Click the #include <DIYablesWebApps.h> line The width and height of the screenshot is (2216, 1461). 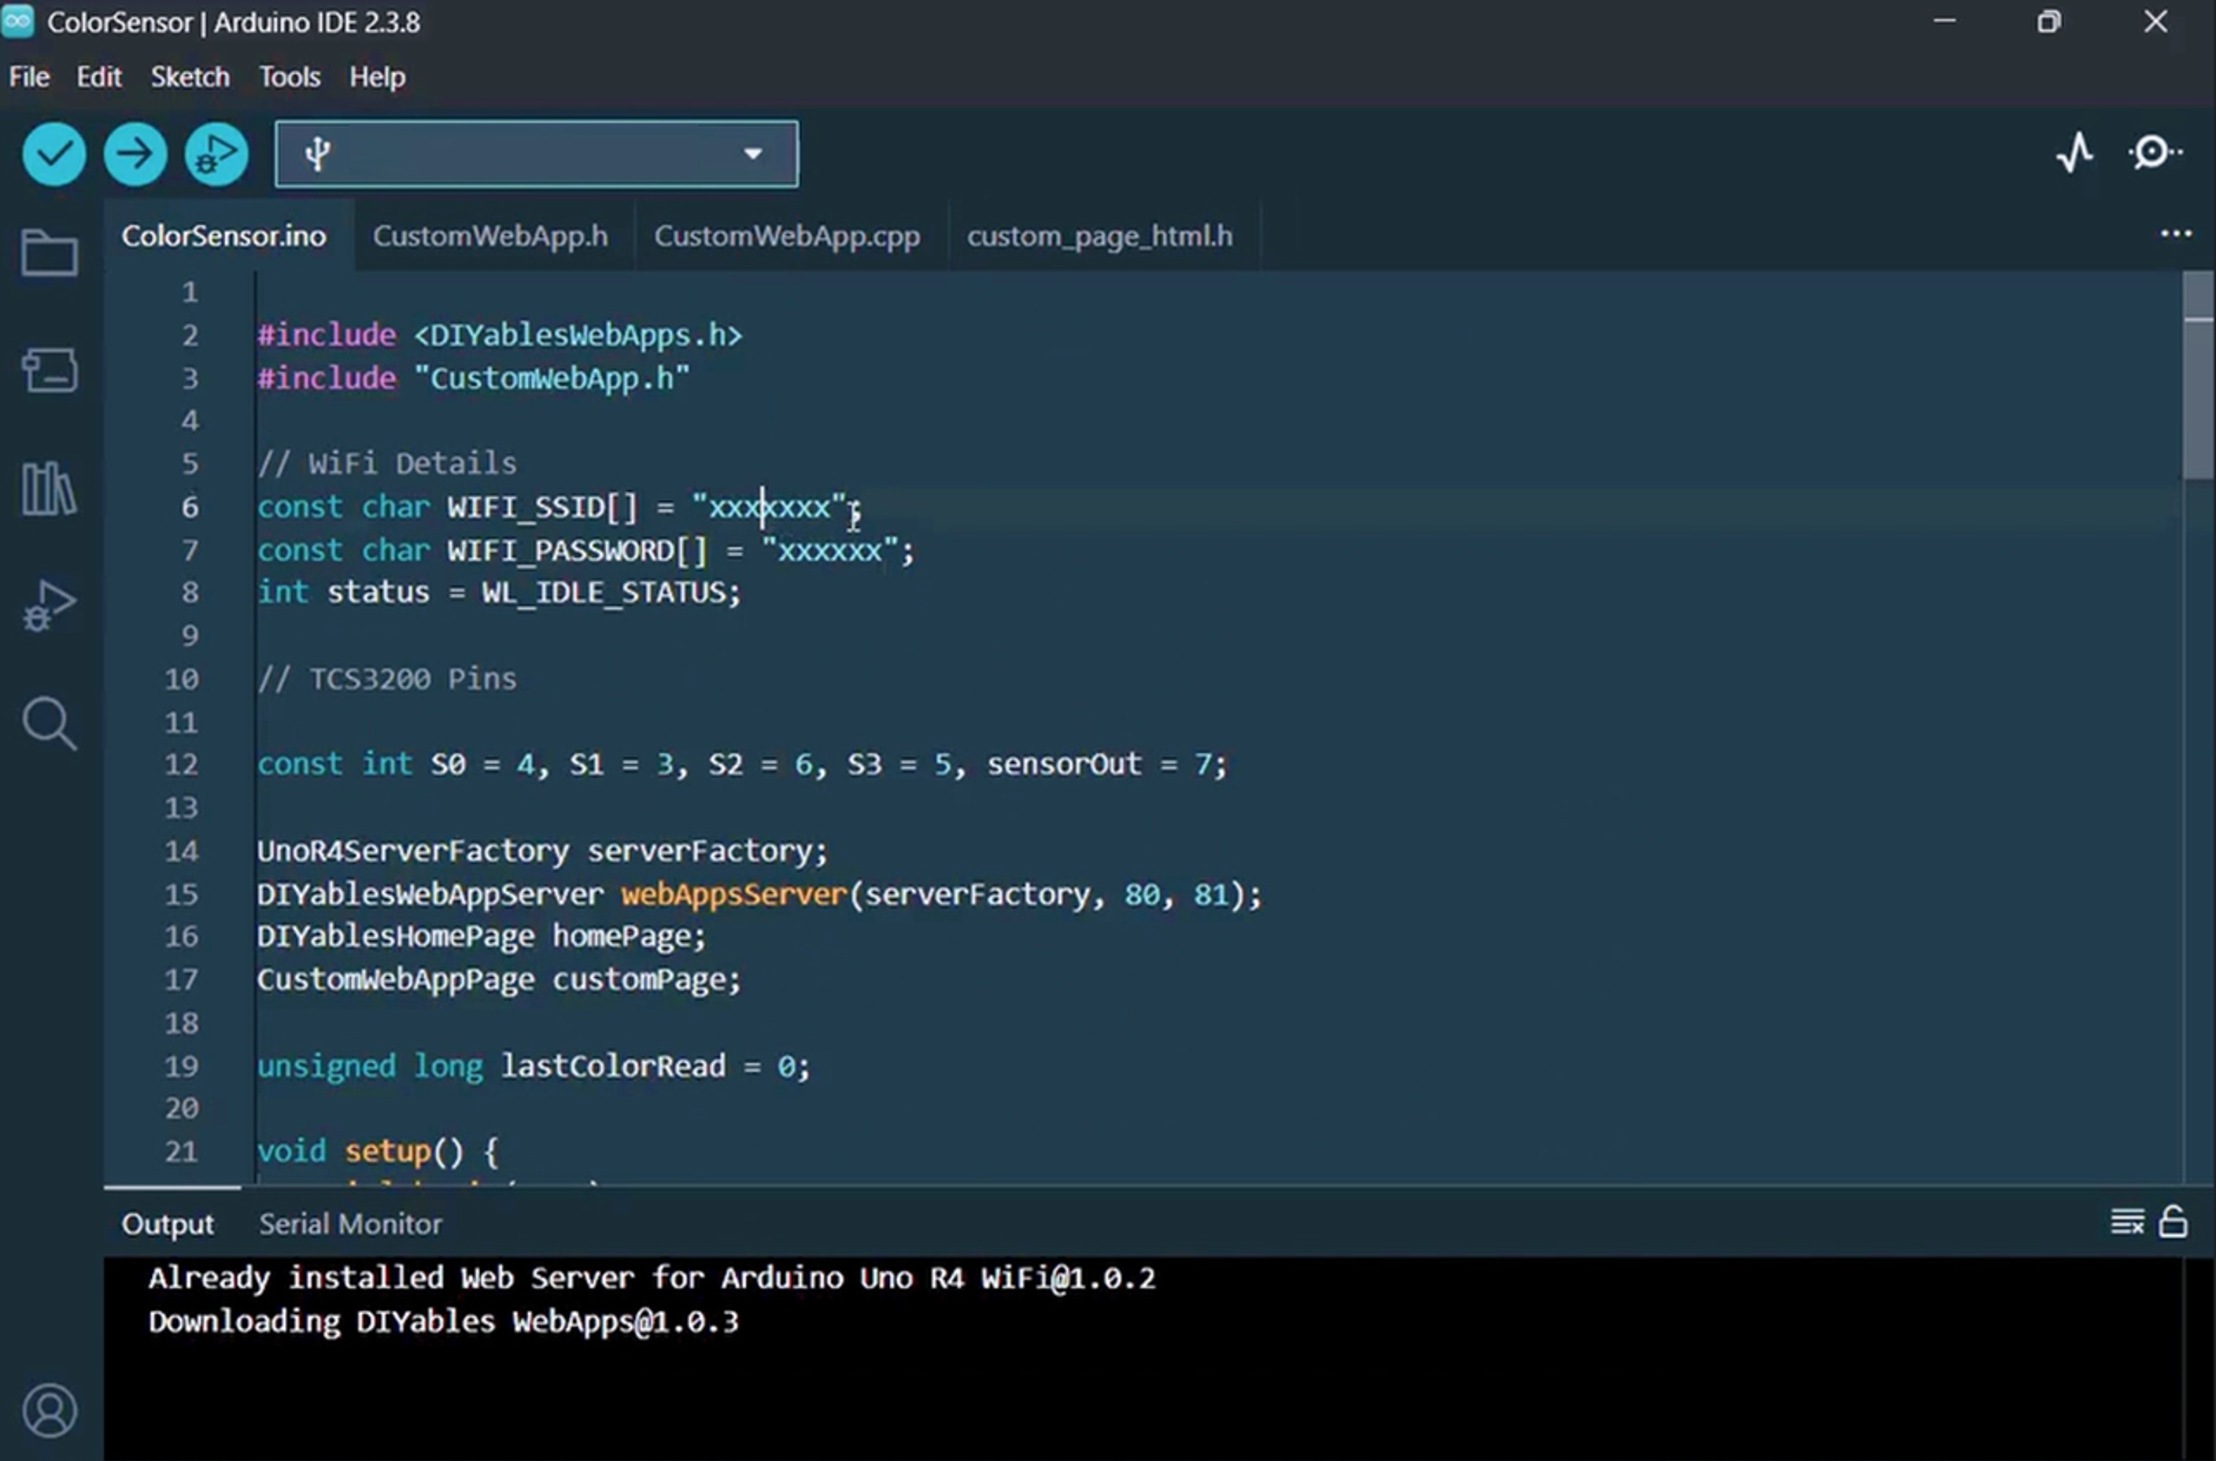pos(500,335)
